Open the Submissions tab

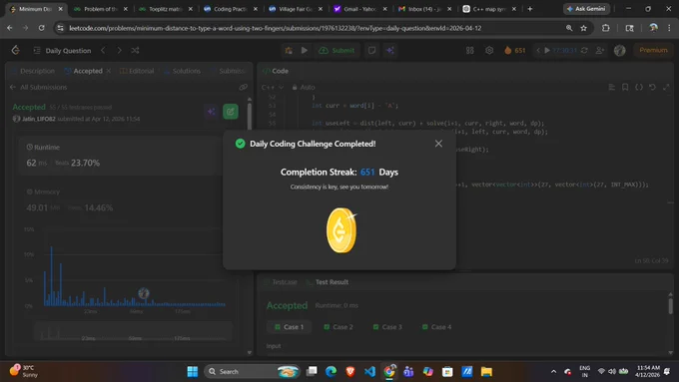228,71
